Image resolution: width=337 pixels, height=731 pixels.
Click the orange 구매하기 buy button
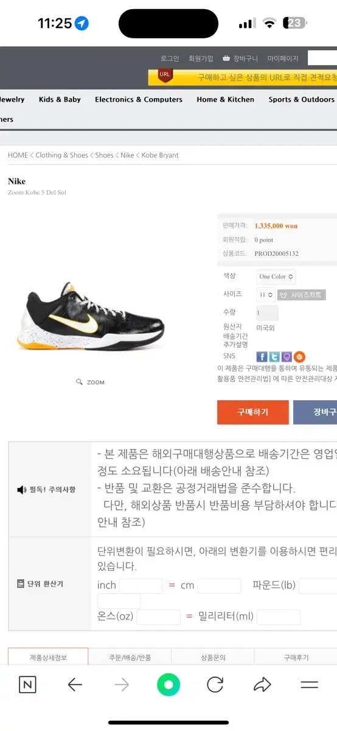(x=253, y=412)
